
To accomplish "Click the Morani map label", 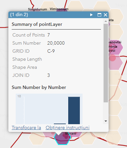I will pos(71,134).
